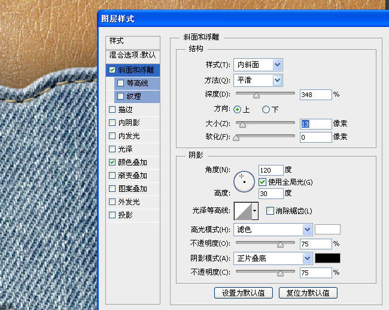Select direction 下 radio button
Screen dimensions: 389x310
(x=266, y=109)
